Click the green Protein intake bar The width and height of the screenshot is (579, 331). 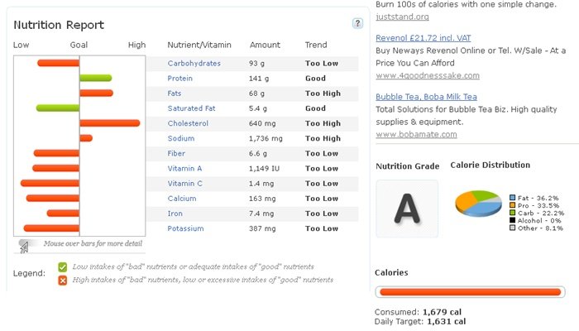(x=96, y=78)
